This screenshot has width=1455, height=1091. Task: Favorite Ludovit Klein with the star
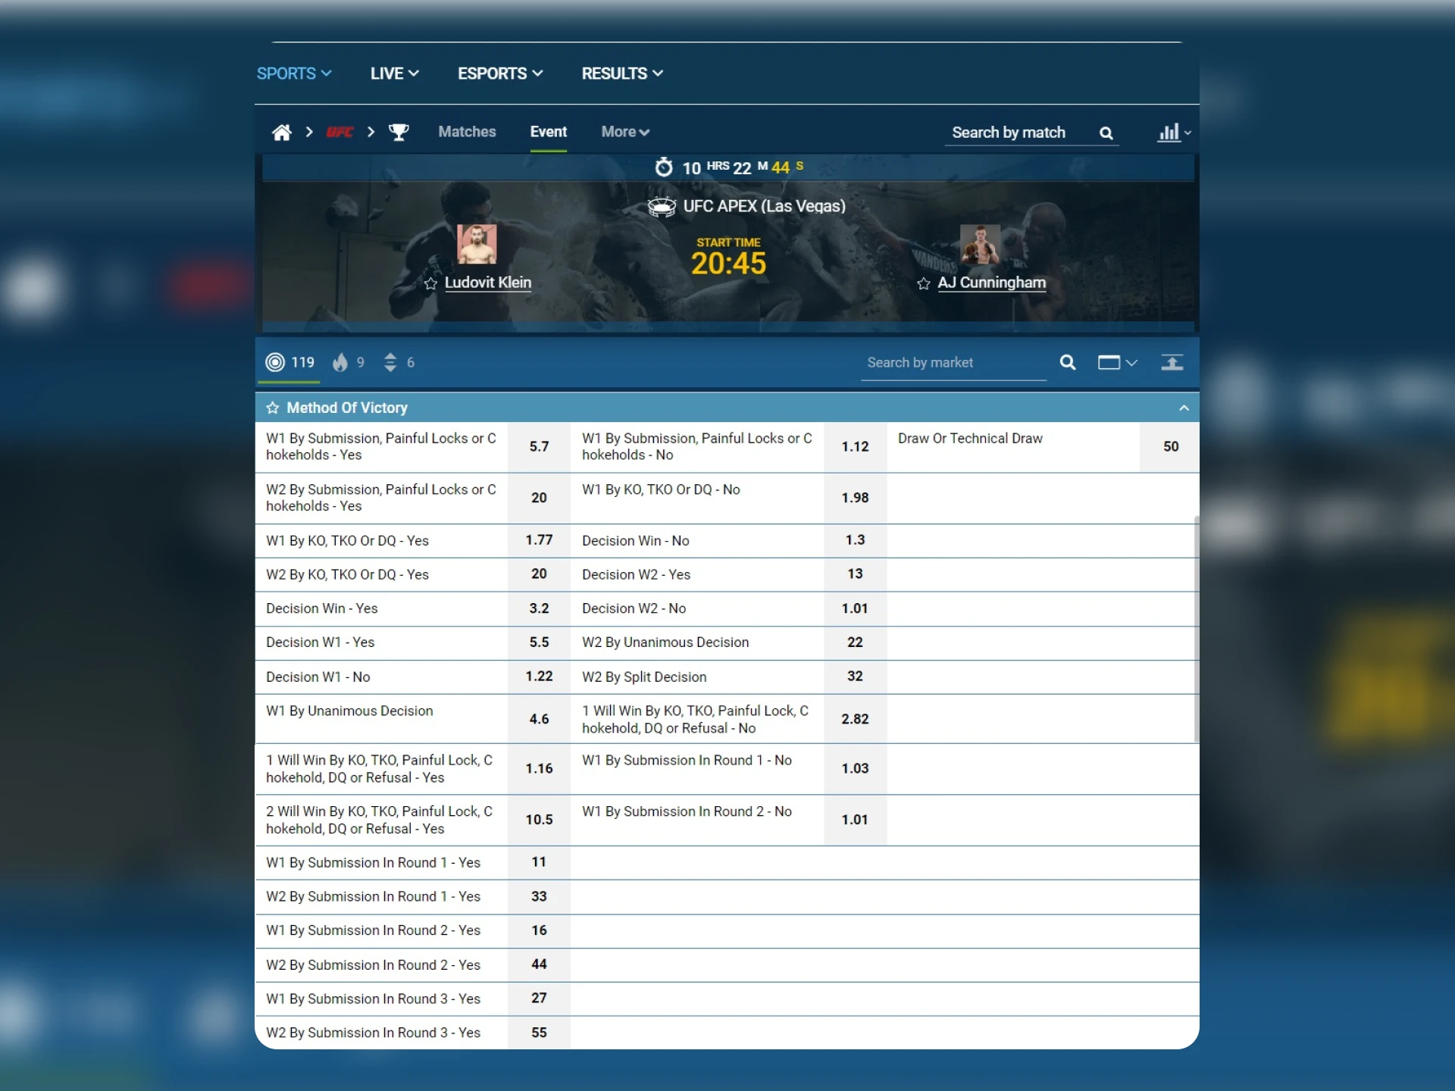[430, 284]
